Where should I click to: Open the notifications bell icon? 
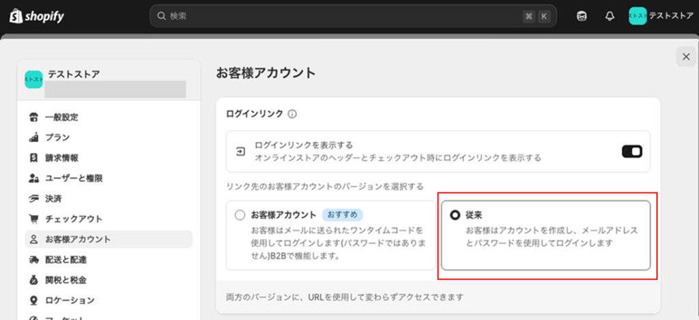610,16
